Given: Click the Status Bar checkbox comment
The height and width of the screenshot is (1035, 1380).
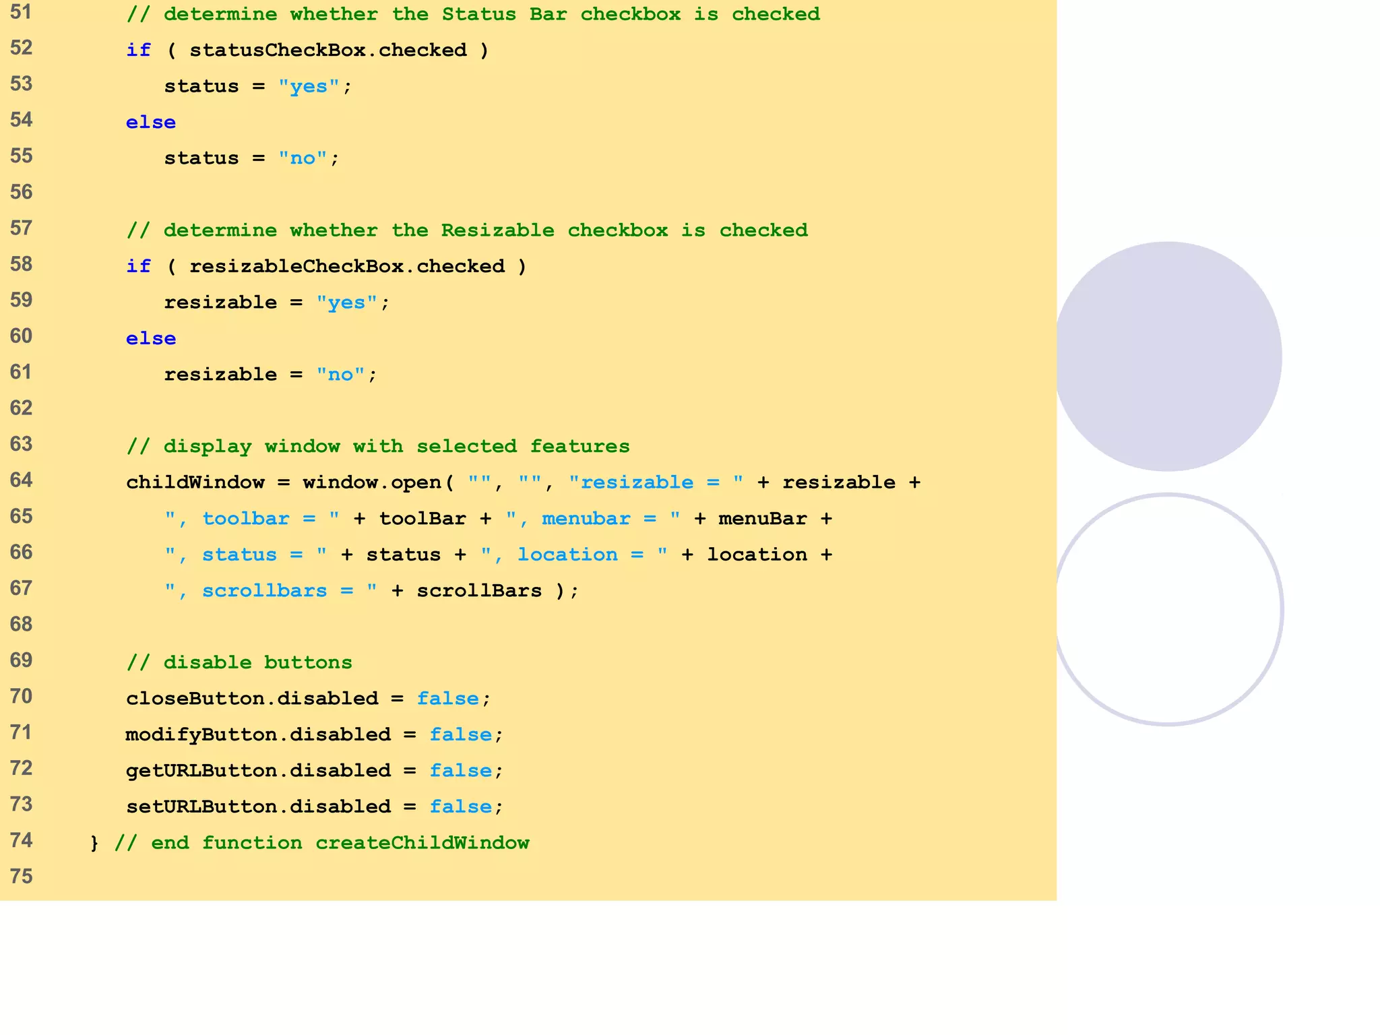Looking at the screenshot, I should 473,14.
